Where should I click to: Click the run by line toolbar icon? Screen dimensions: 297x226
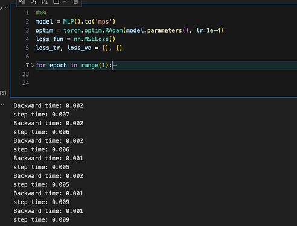point(22,2)
